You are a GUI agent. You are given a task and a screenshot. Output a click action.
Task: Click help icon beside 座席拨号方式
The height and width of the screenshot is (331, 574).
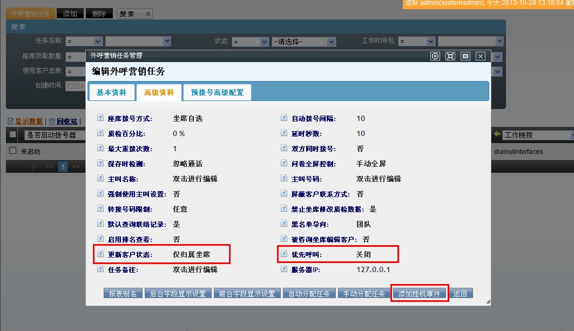pos(100,118)
